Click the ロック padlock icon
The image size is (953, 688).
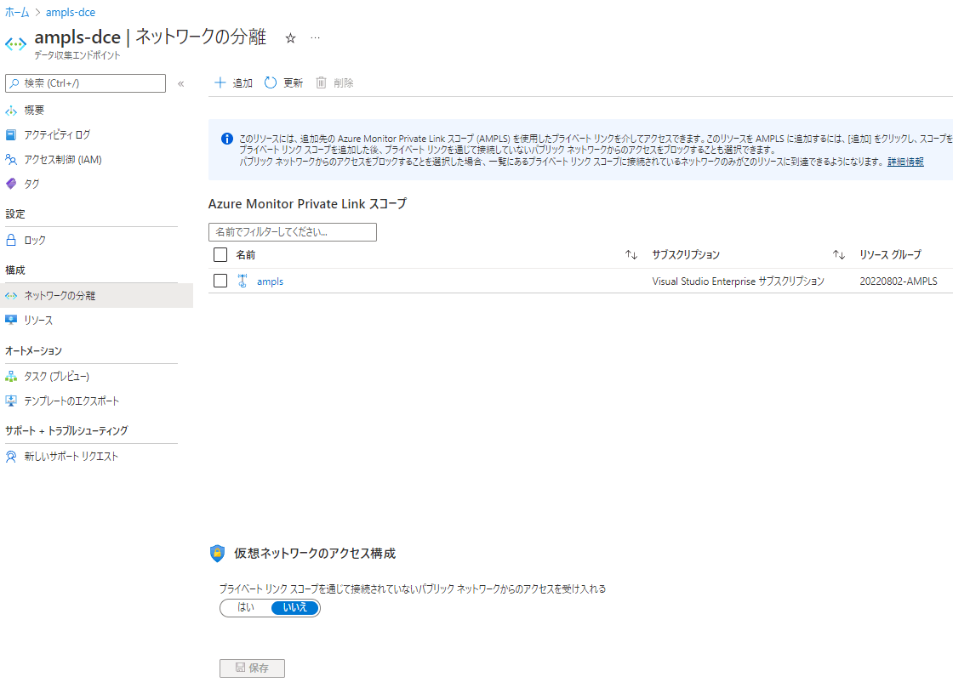click(11, 240)
